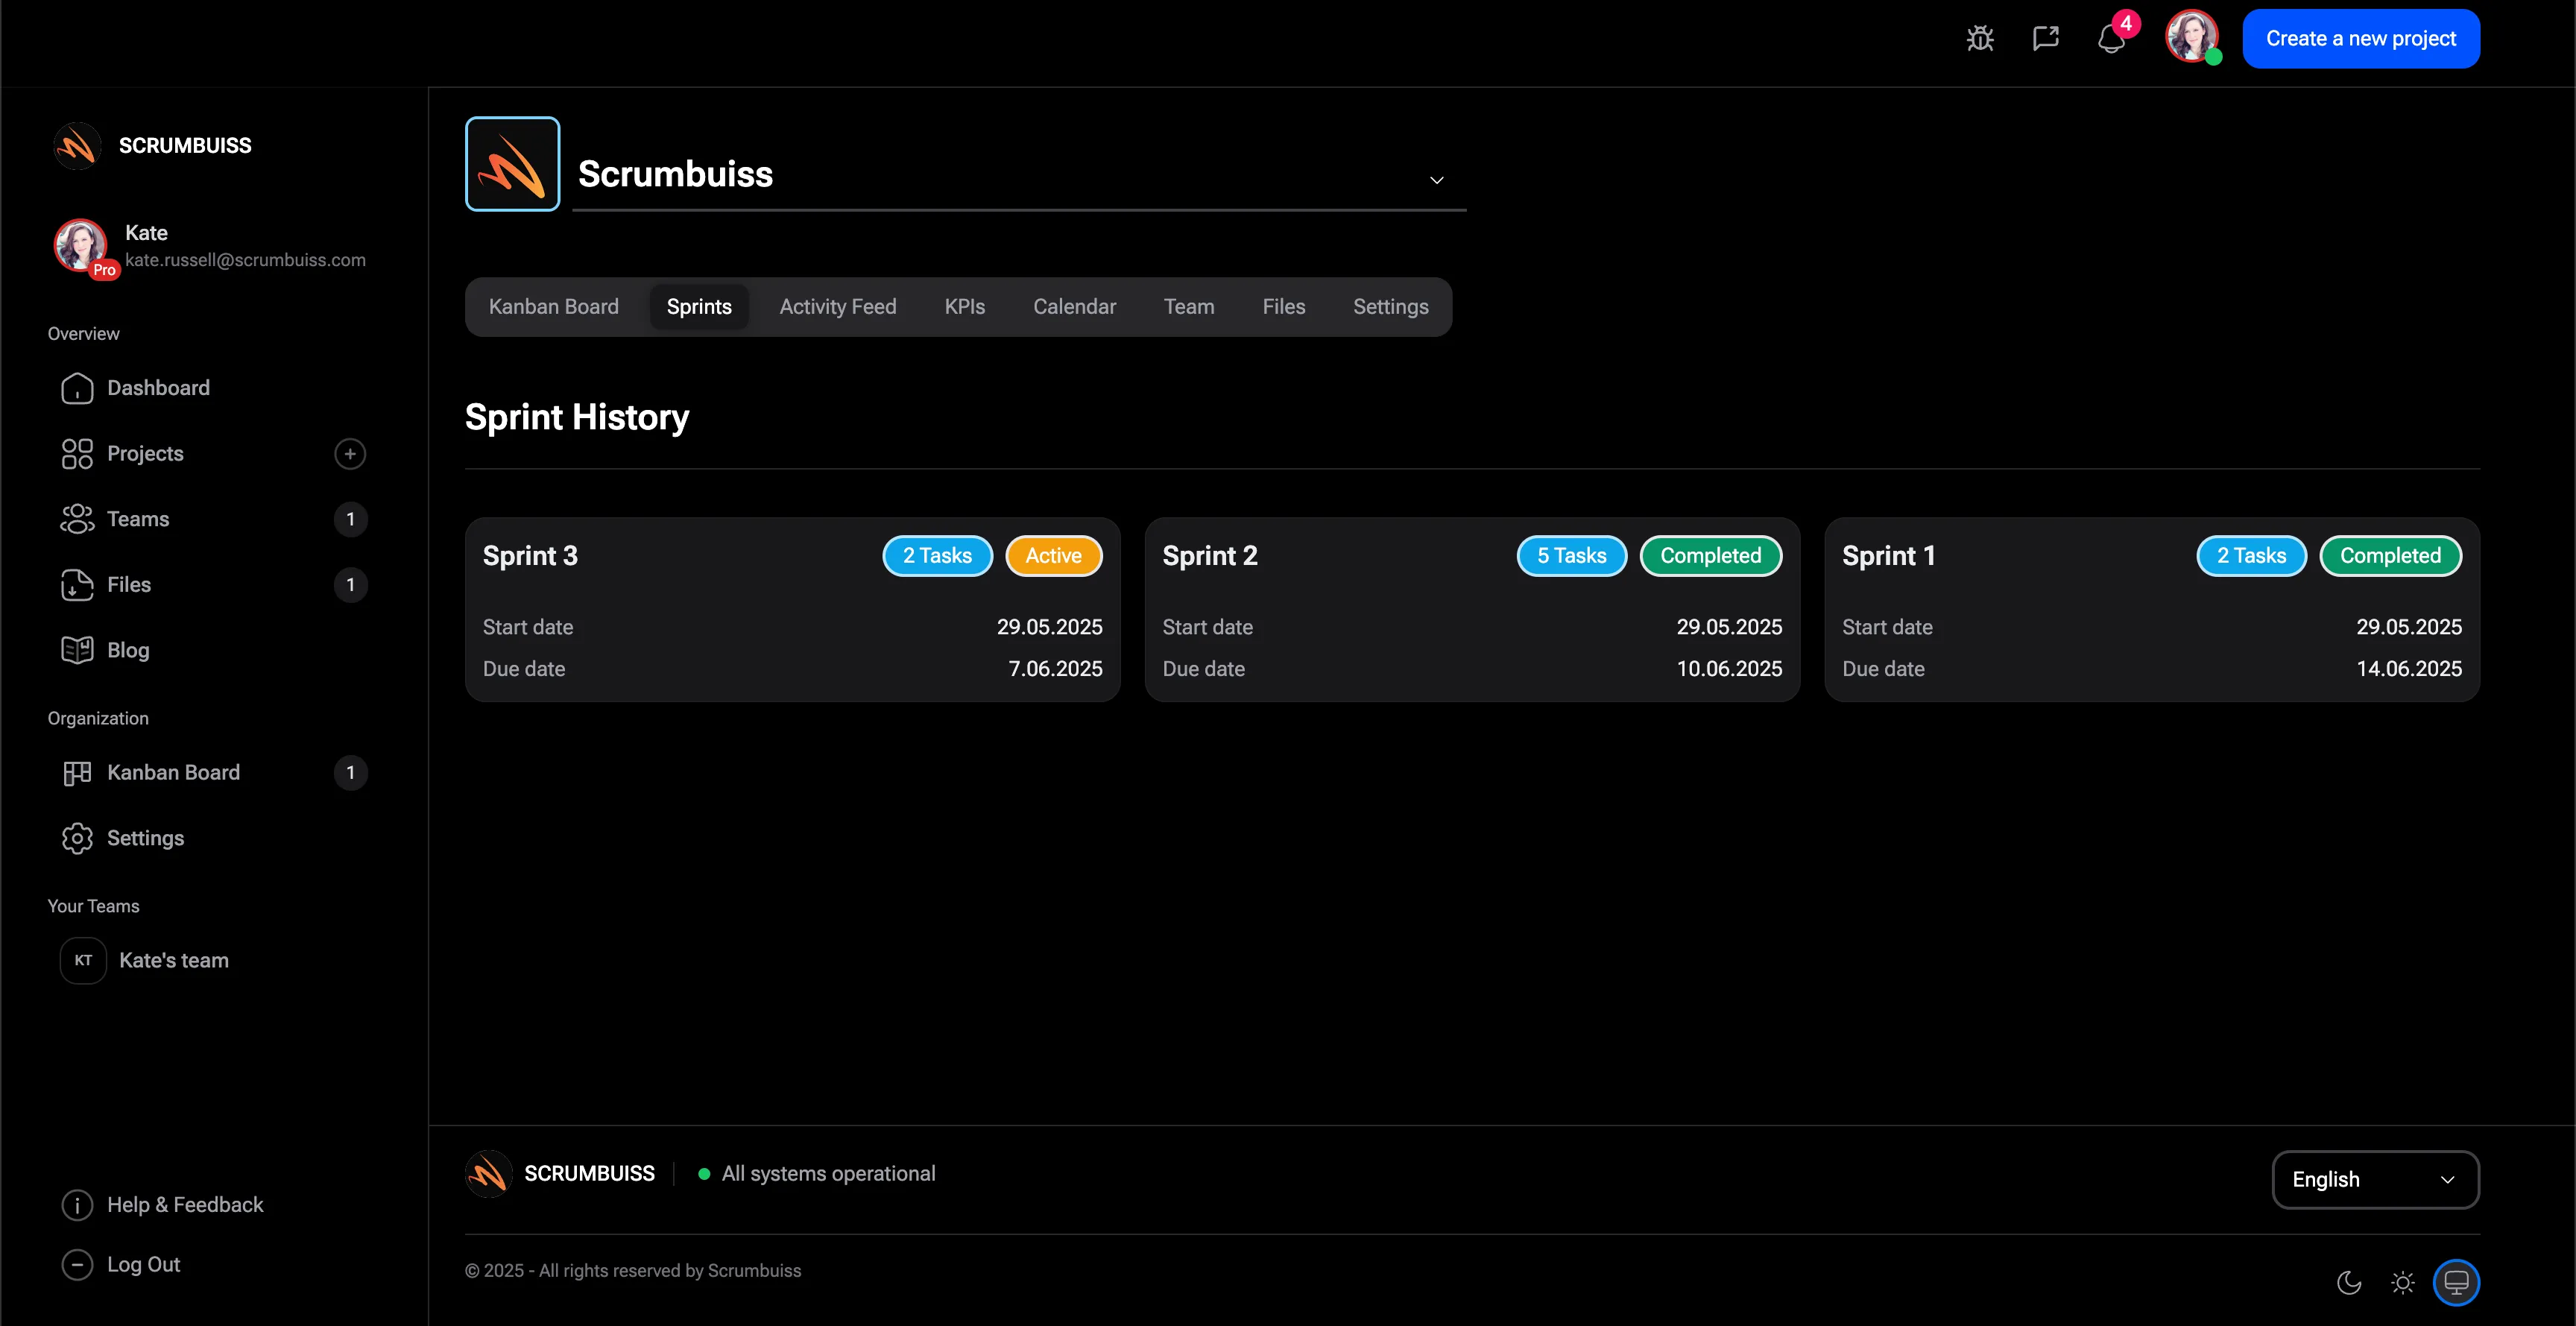2576x1326 pixels.
Task: Open the feedback chat icon
Action: point(2045,39)
